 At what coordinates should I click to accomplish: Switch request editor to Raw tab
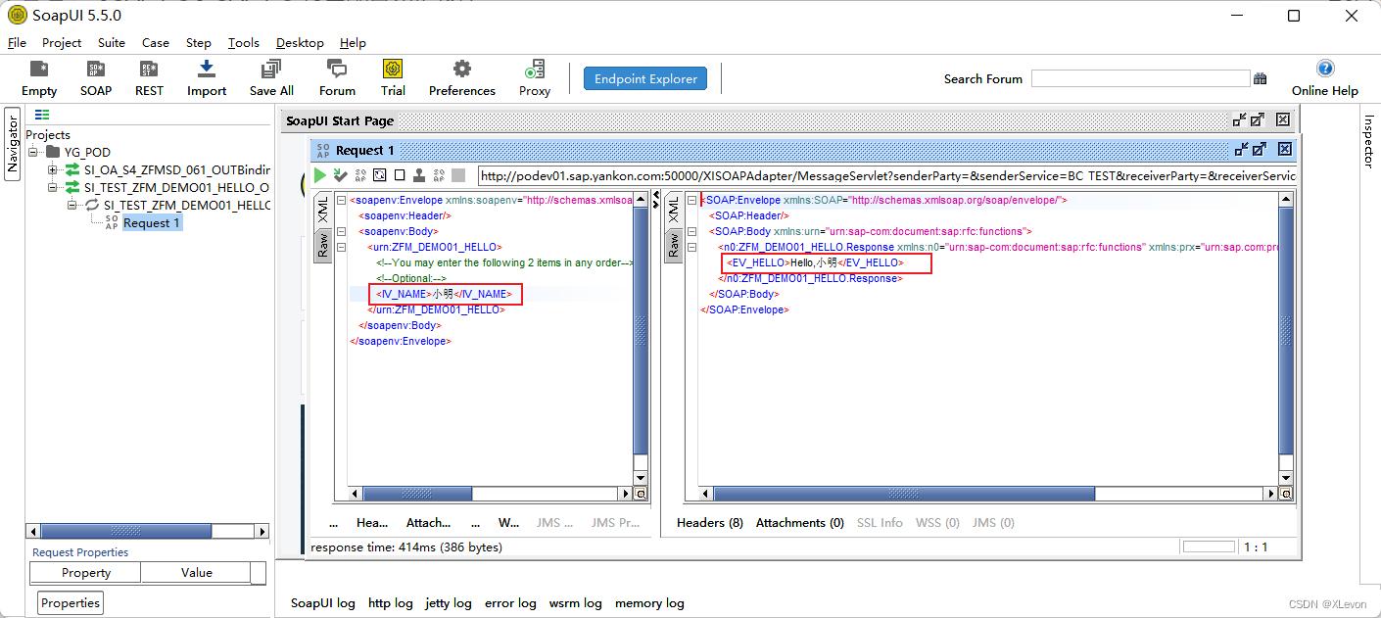pos(323,245)
